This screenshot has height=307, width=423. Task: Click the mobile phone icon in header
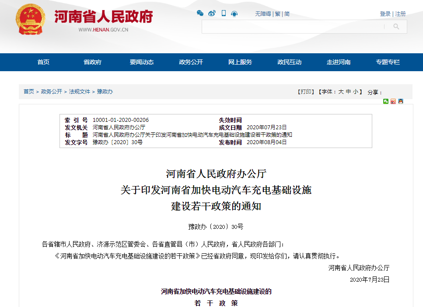[x=224, y=14]
